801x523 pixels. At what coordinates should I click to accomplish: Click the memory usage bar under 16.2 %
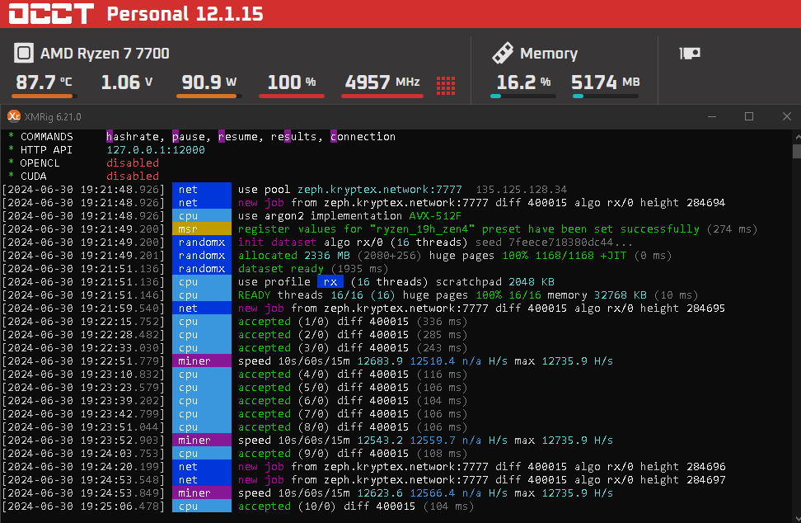coord(523,96)
